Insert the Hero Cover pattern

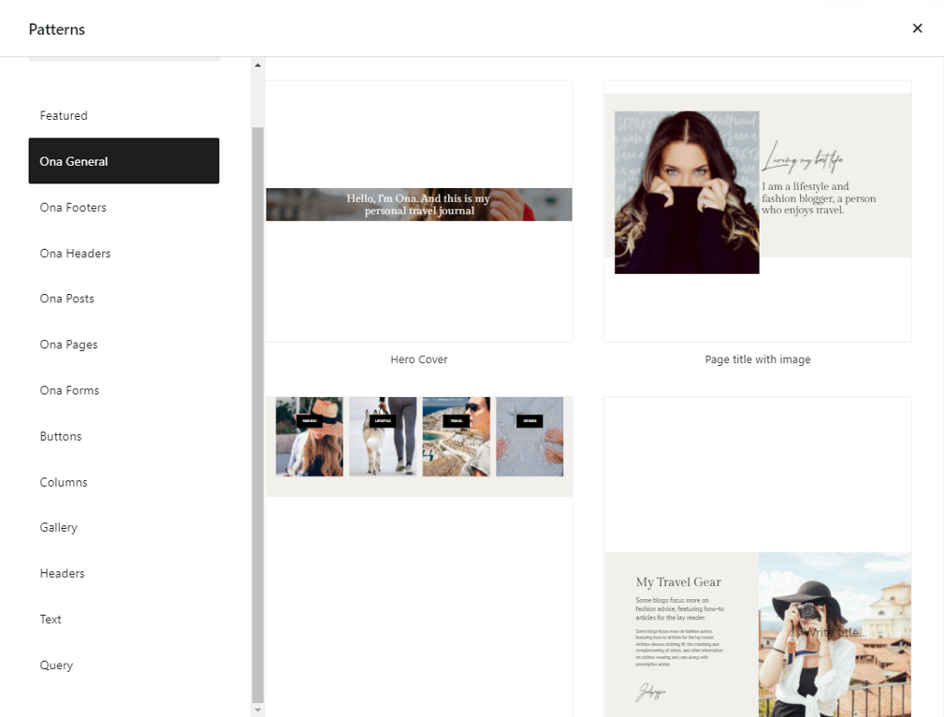419,211
